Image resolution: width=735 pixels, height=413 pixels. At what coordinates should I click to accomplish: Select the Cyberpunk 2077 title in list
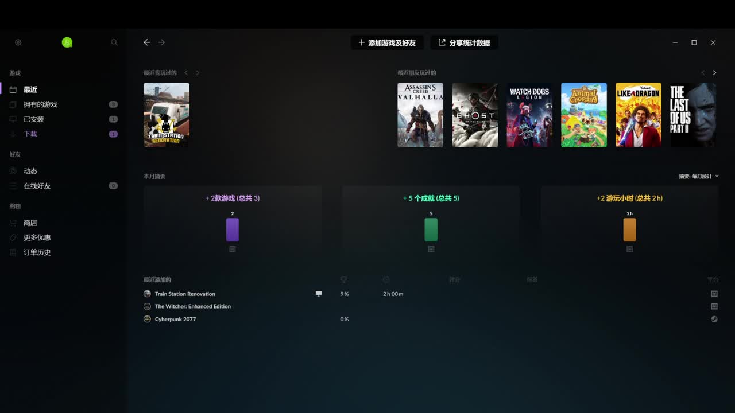pyautogui.click(x=175, y=319)
